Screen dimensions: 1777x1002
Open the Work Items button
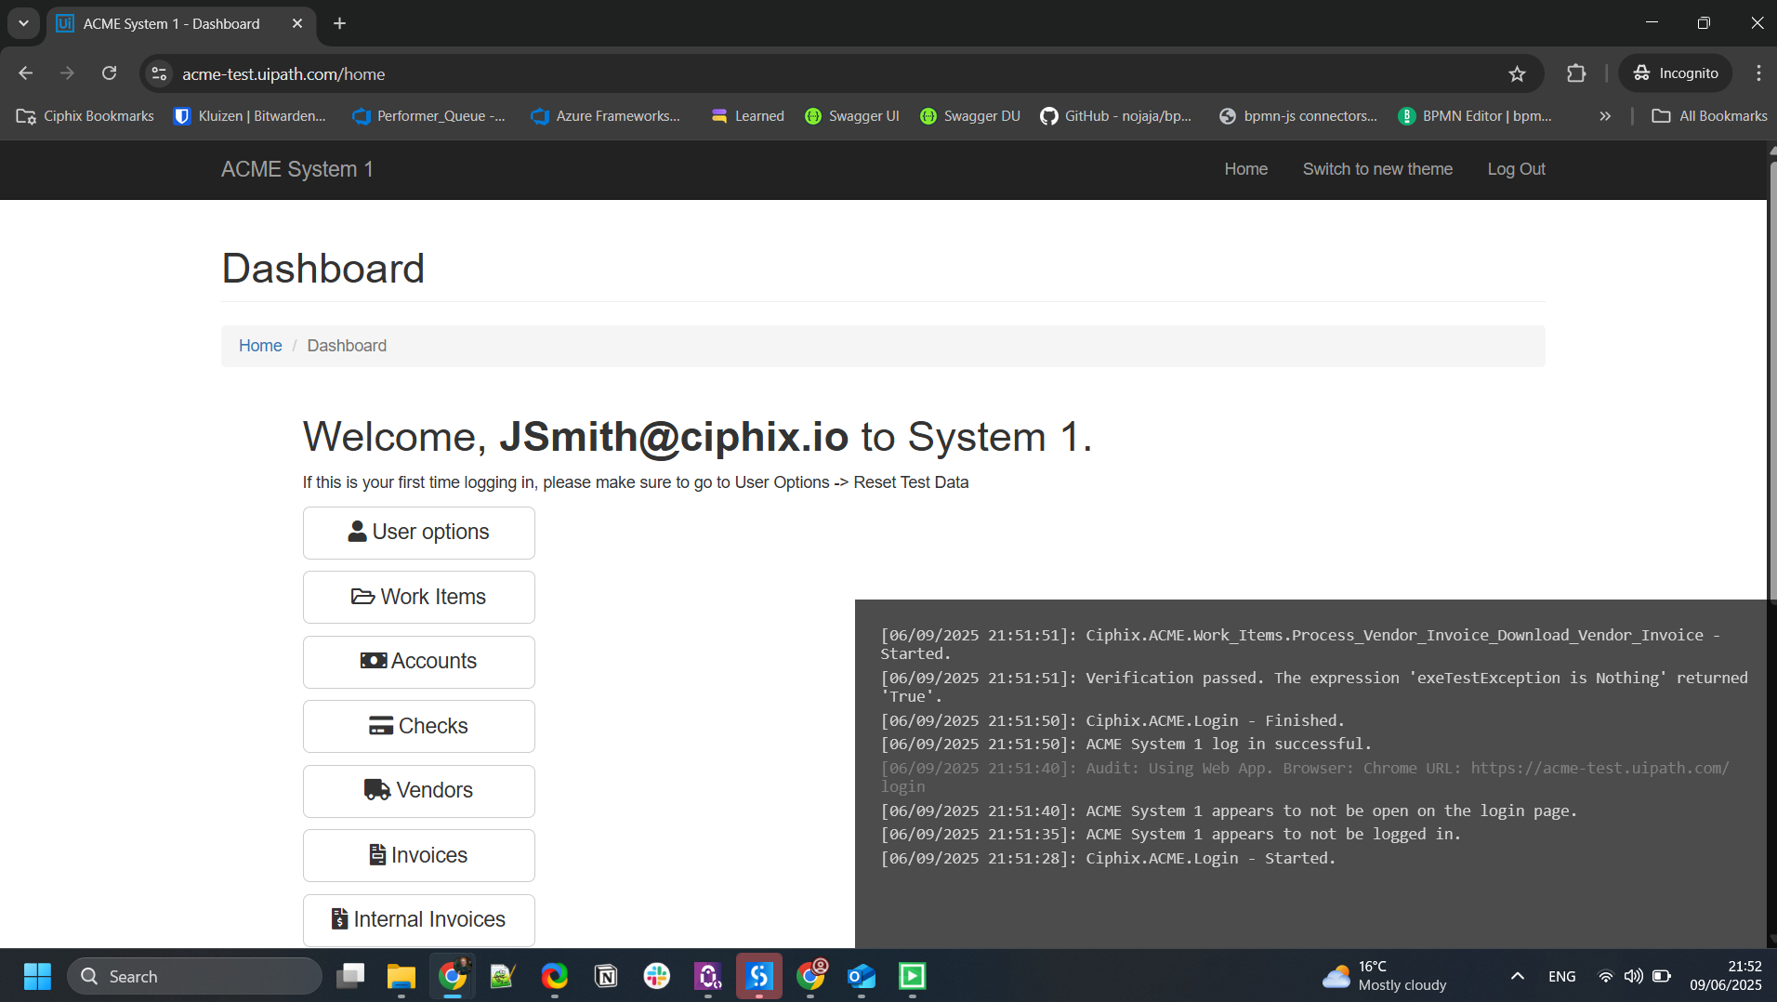tap(418, 597)
